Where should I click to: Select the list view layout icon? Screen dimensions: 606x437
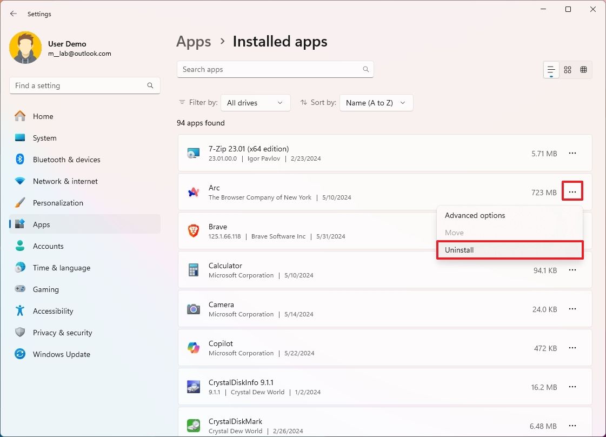coord(551,70)
